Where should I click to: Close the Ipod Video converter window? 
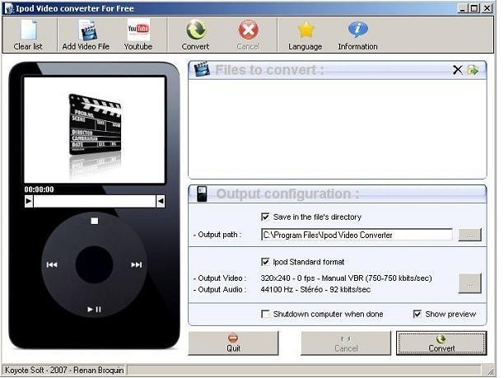488,8
